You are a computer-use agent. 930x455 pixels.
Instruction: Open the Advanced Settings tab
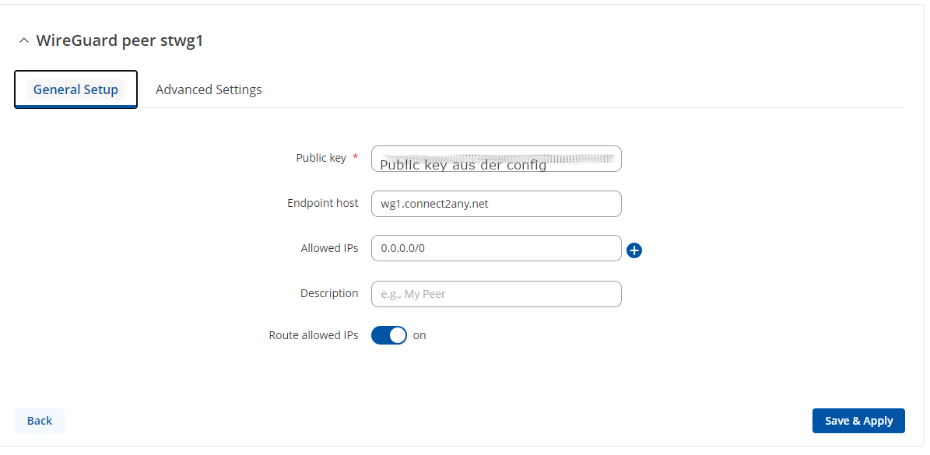coord(209,89)
